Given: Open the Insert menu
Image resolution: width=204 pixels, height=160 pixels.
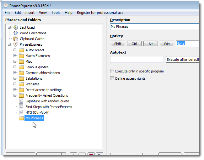Looking at the screenshot, I should point(30,13).
